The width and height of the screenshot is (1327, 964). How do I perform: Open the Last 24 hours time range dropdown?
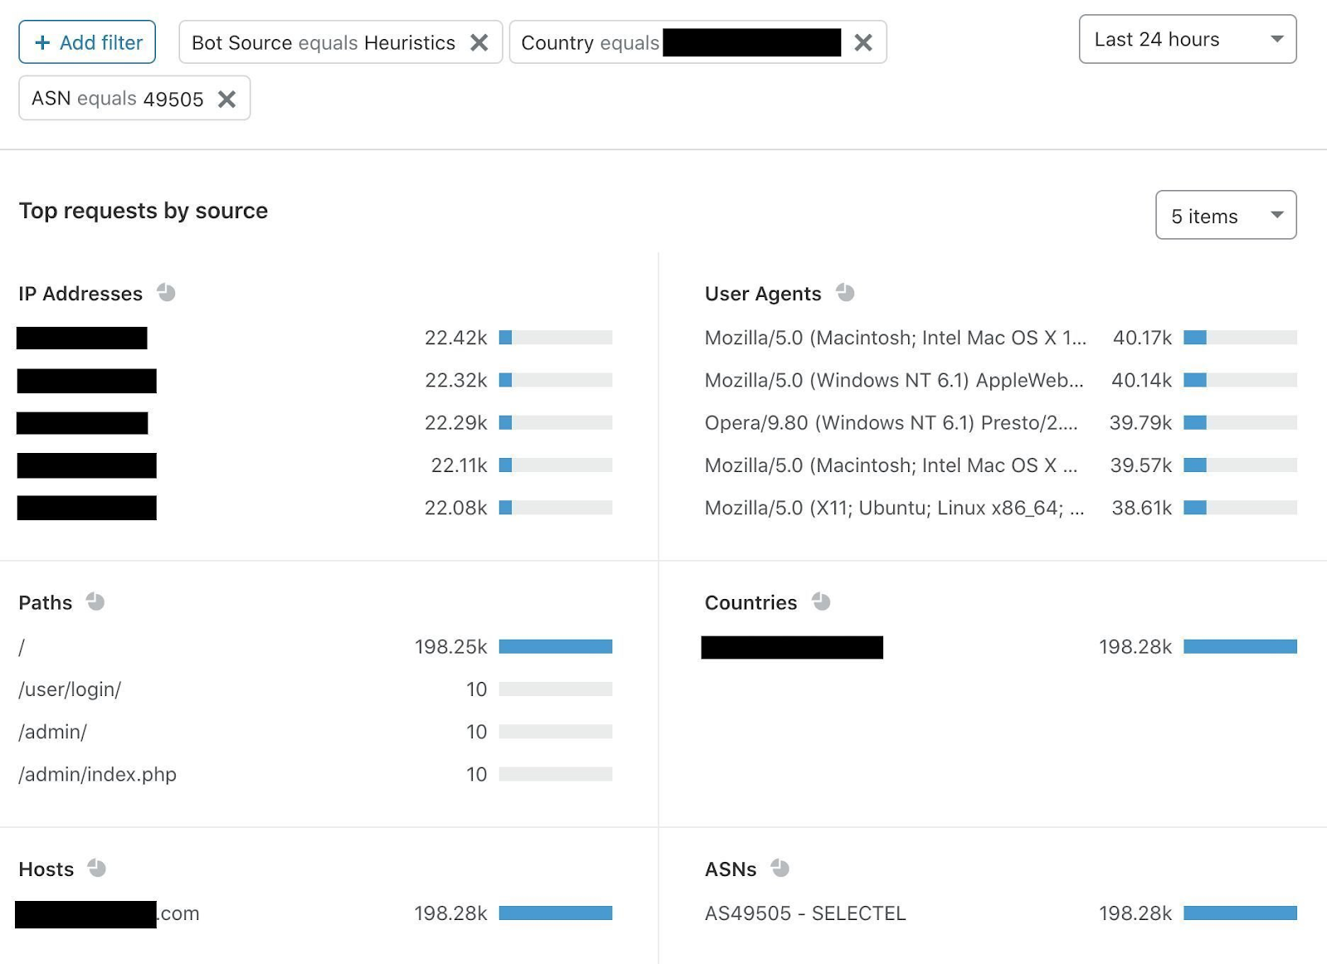click(1187, 39)
